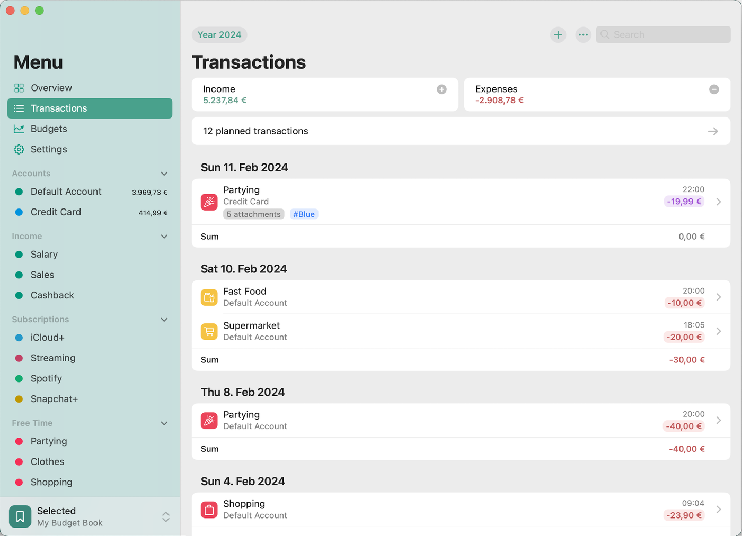The width and height of the screenshot is (742, 536).
Task: Click the Supermarket cart icon
Action: coord(209,331)
